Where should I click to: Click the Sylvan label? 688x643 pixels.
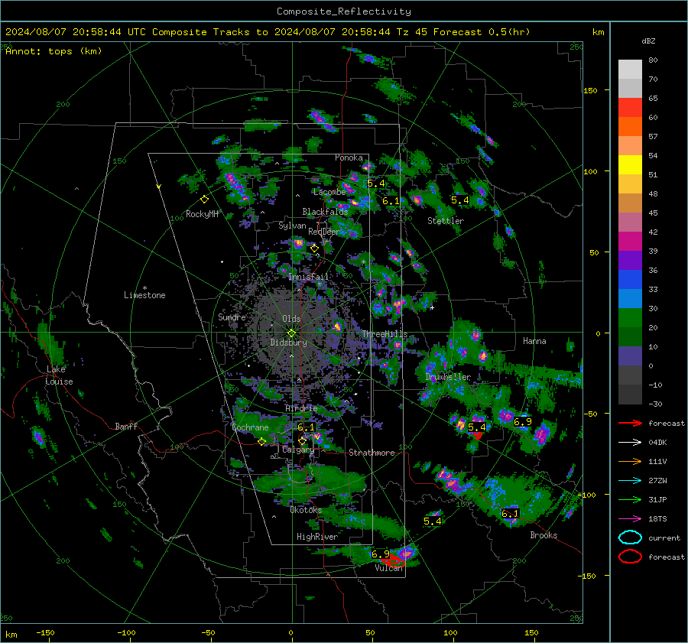click(292, 225)
